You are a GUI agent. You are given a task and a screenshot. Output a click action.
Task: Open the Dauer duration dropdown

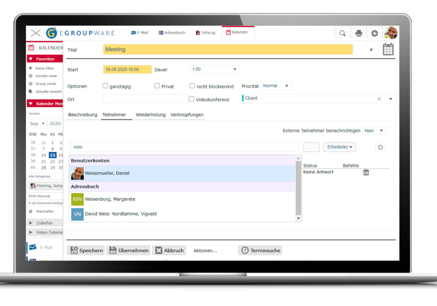pyautogui.click(x=215, y=70)
